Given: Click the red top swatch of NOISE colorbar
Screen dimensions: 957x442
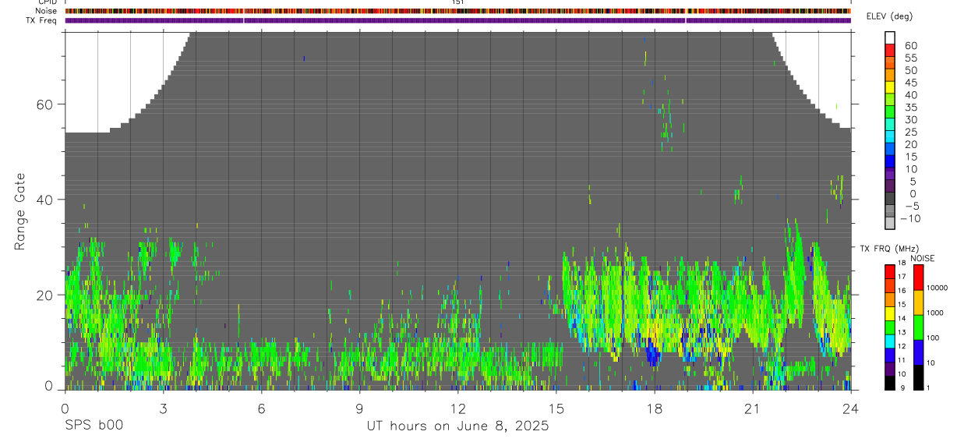Looking at the screenshot, I should pos(919,278).
